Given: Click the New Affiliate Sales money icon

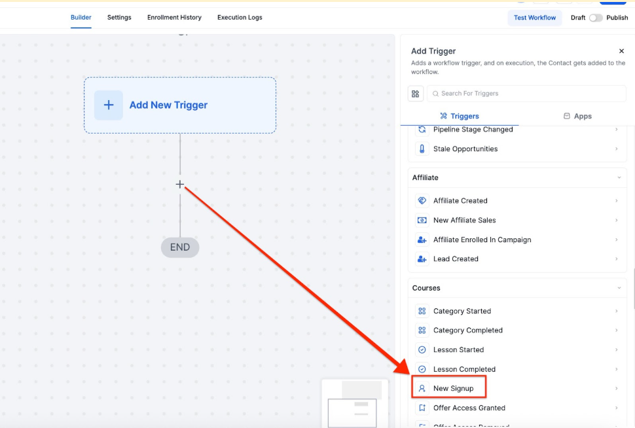Looking at the screenshot, I should 422,221.
